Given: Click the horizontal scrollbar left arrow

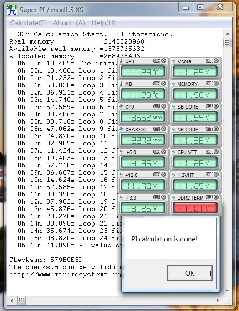Looking at the screenshot, I should coord(12,301).
